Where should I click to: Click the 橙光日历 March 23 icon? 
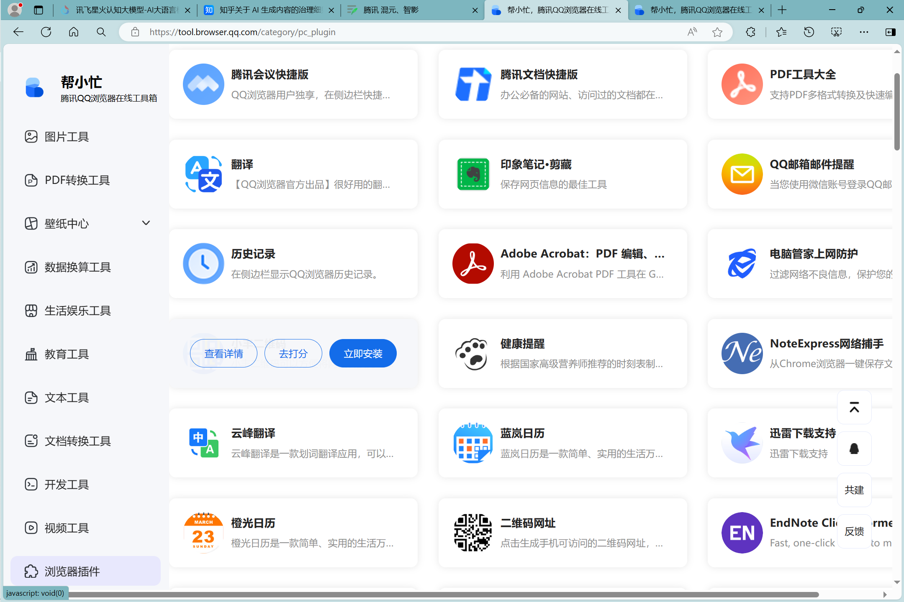pyautogui.click(x=203, y=533)
